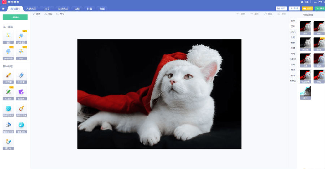The image size is (325, 169).
Task: Select the 胶片 filter category
Action: coord(292,65)
